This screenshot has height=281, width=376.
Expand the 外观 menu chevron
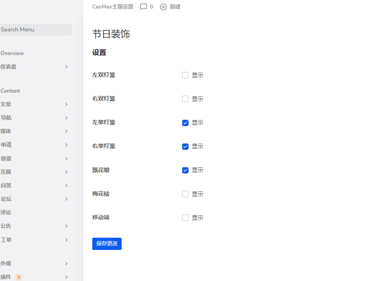click(x=67, y=263)
